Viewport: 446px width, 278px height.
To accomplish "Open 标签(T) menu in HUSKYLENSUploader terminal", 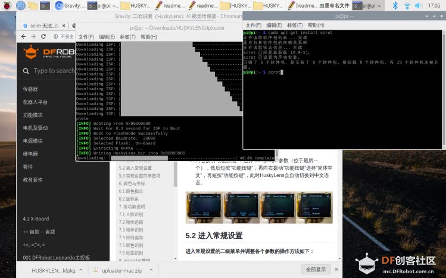I will (x=127, y=37).
